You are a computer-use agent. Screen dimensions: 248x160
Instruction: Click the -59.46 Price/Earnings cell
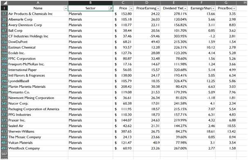(147, 36)
